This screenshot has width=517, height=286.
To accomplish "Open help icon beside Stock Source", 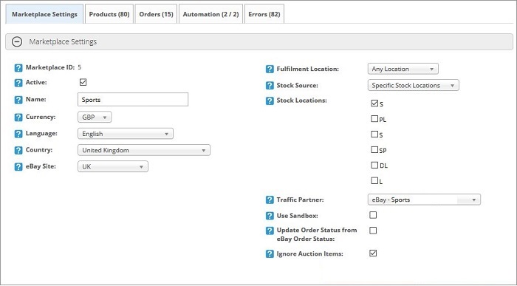I will [x=270, y=86].
